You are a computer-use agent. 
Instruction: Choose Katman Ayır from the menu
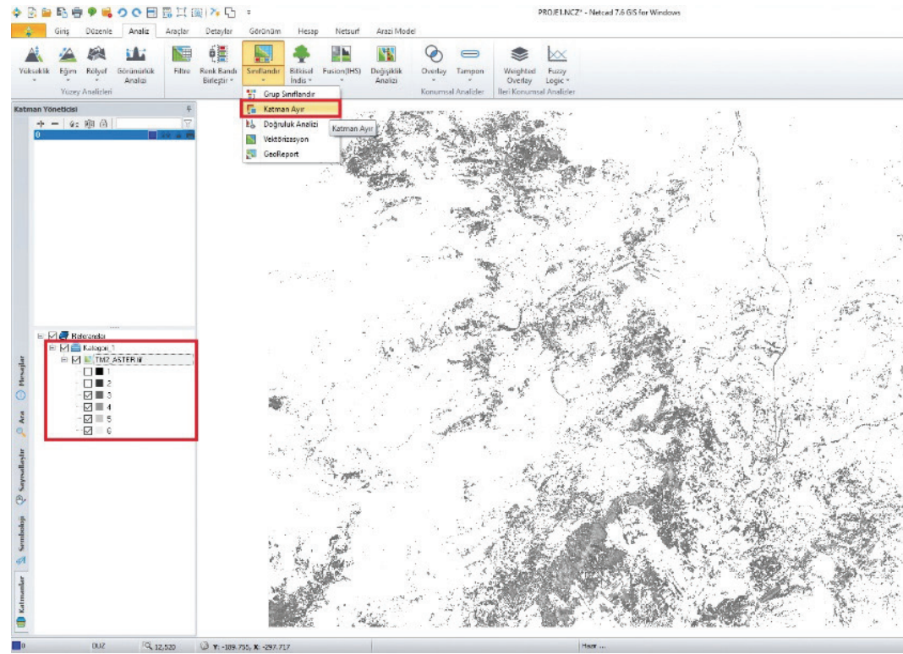[284, 109]
